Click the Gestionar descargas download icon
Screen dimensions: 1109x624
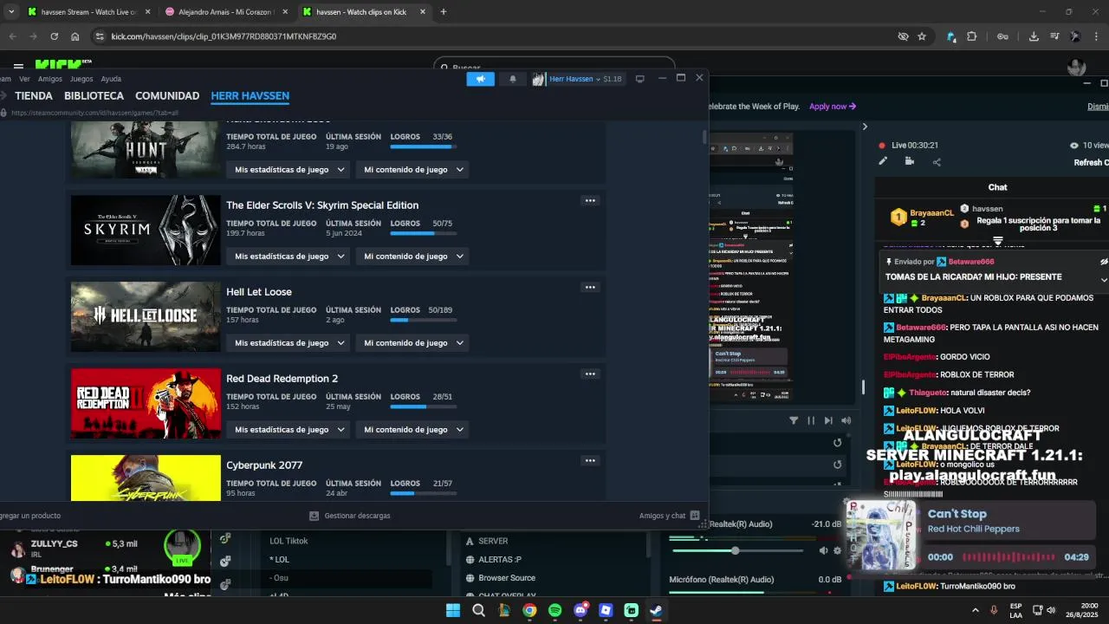pyautogui.click(x=314, y=516)
